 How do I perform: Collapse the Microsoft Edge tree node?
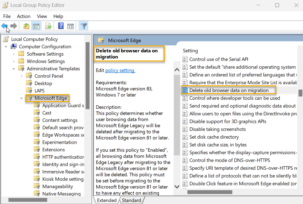(x=22, y=98)
